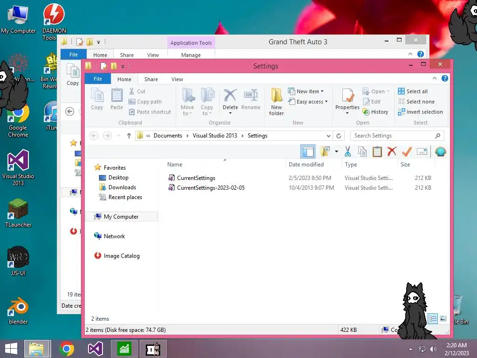Click Documents in the address breadcrumb

coord(168,136)
